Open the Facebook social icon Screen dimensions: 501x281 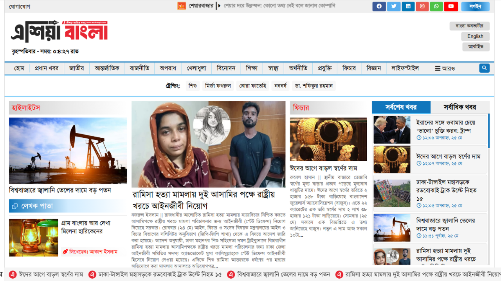pos(379,6)
